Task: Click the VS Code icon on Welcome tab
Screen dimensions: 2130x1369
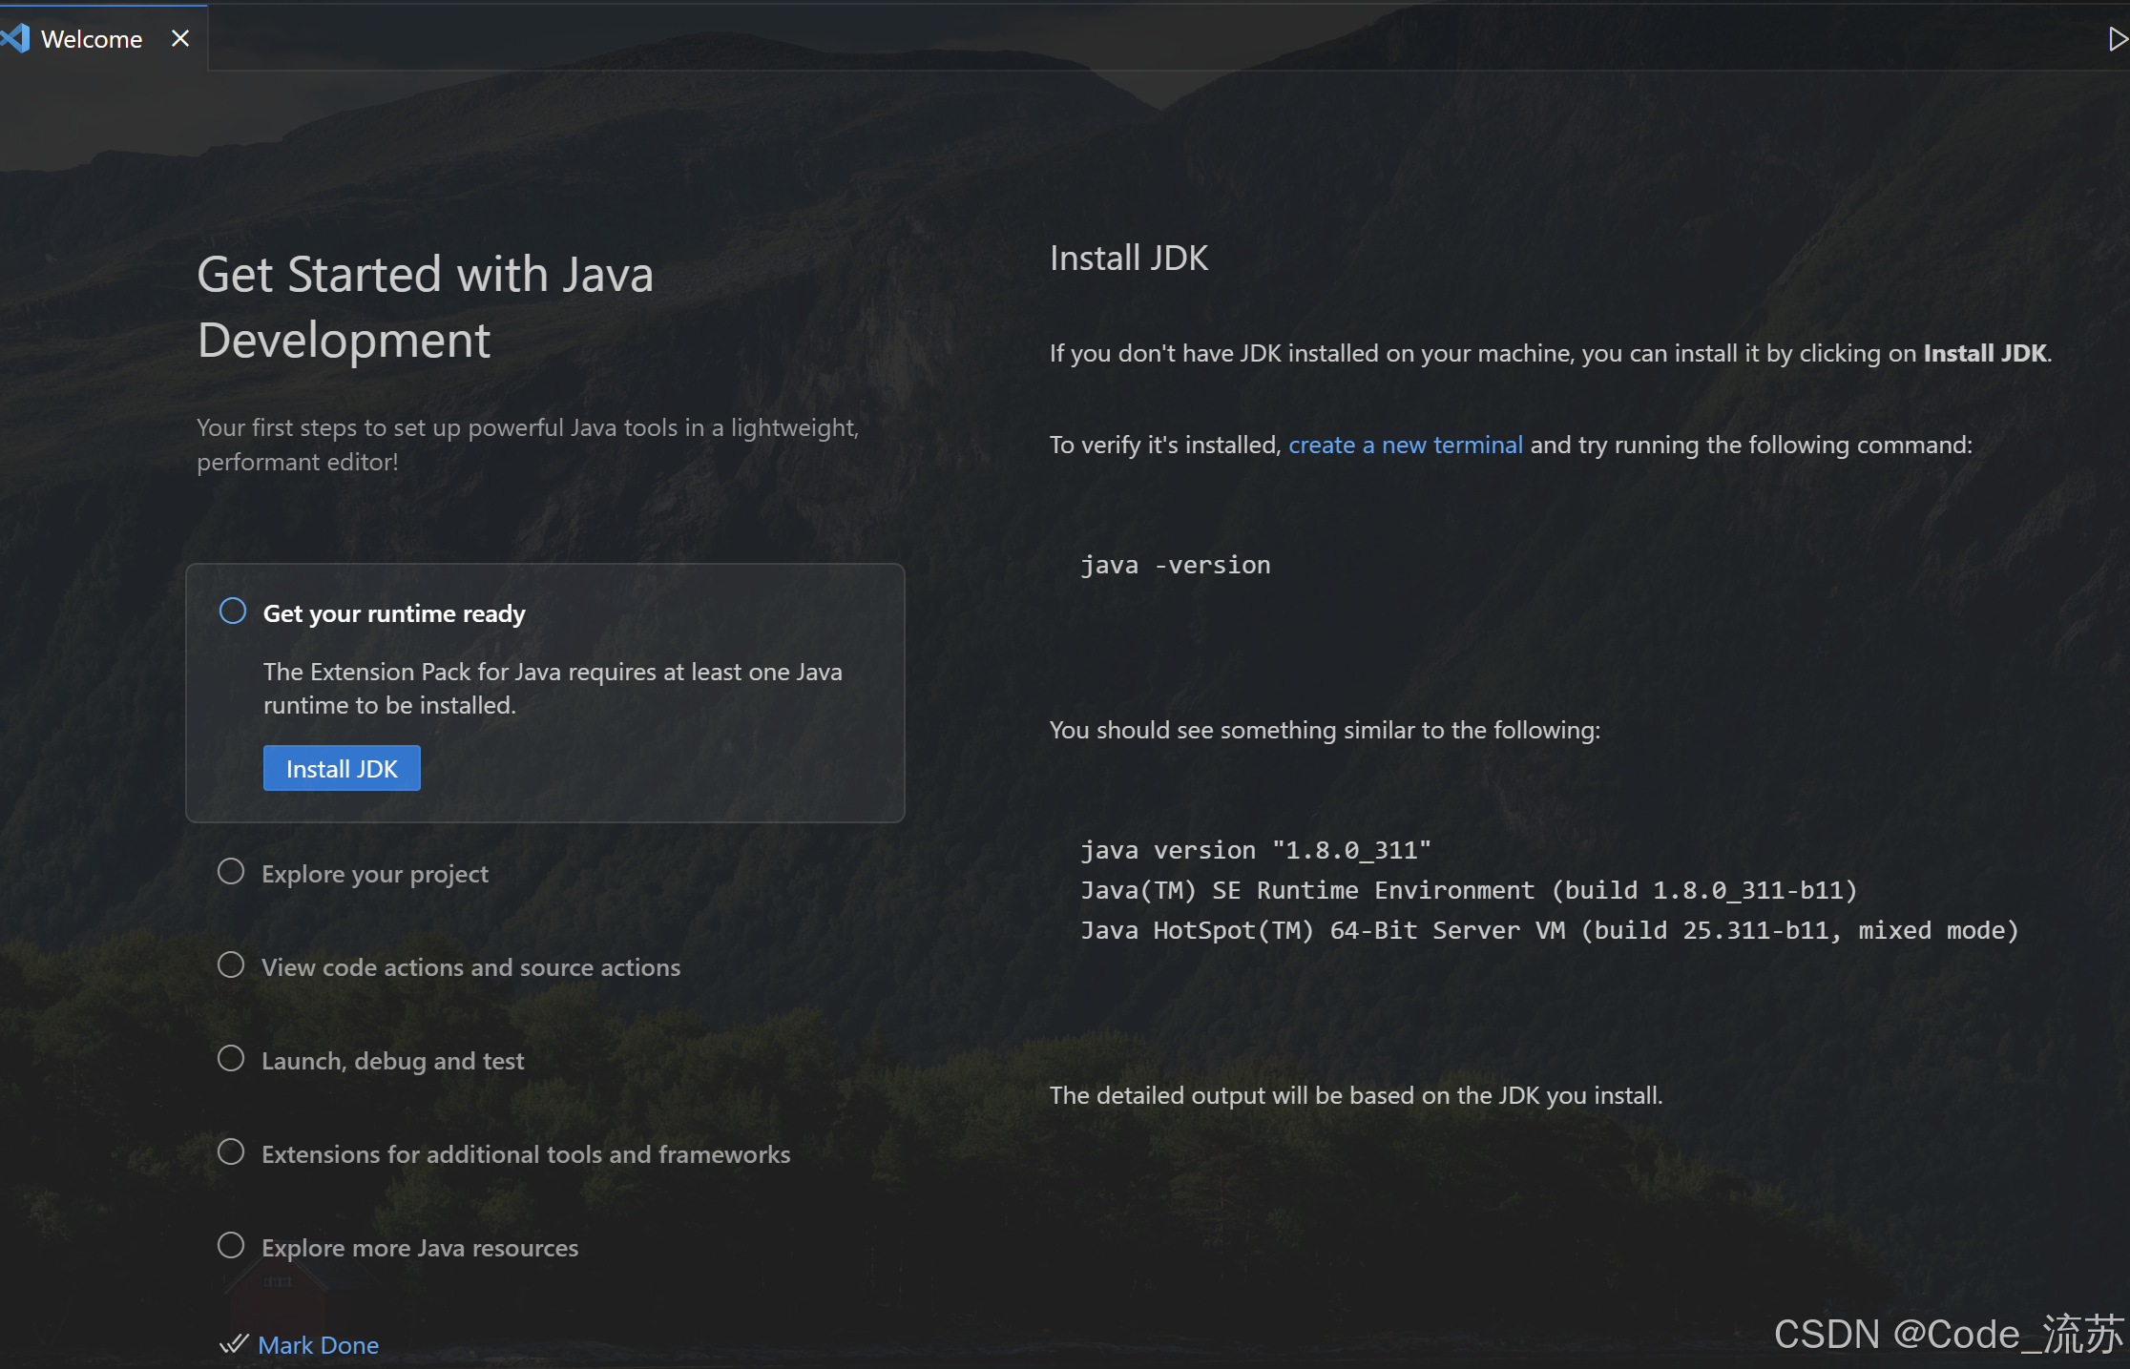Action: pyautogui.click(x=15, y=38)
